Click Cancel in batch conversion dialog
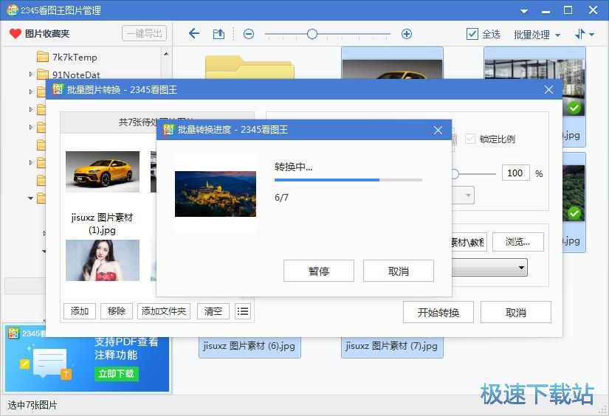 [x=516, y=312]
